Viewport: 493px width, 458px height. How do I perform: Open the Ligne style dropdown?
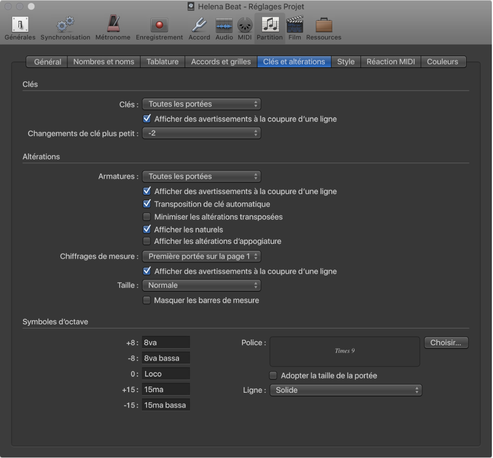point(345,390)
